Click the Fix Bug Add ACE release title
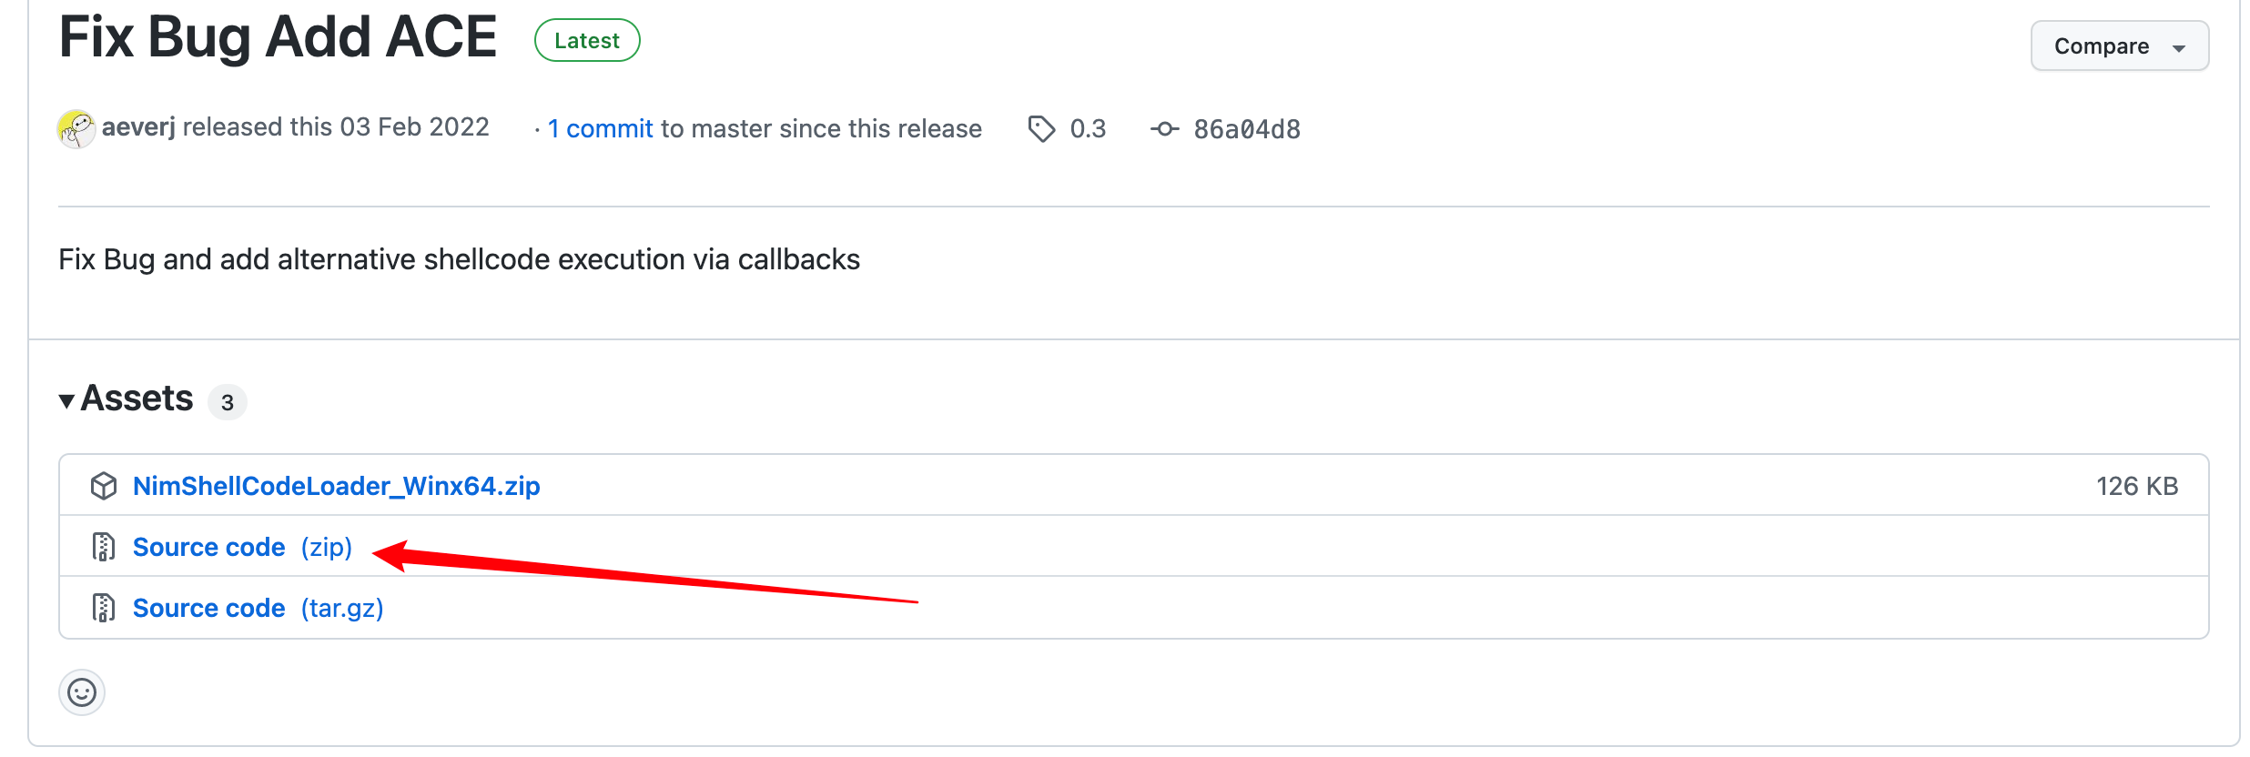This screenshot has width=2250, height=757. click(x=278, y=37)
